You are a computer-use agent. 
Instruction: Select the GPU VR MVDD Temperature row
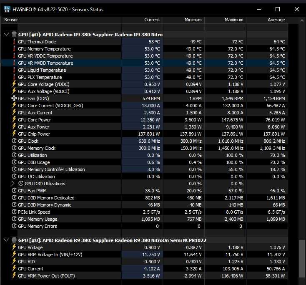[x=145, y=63]
